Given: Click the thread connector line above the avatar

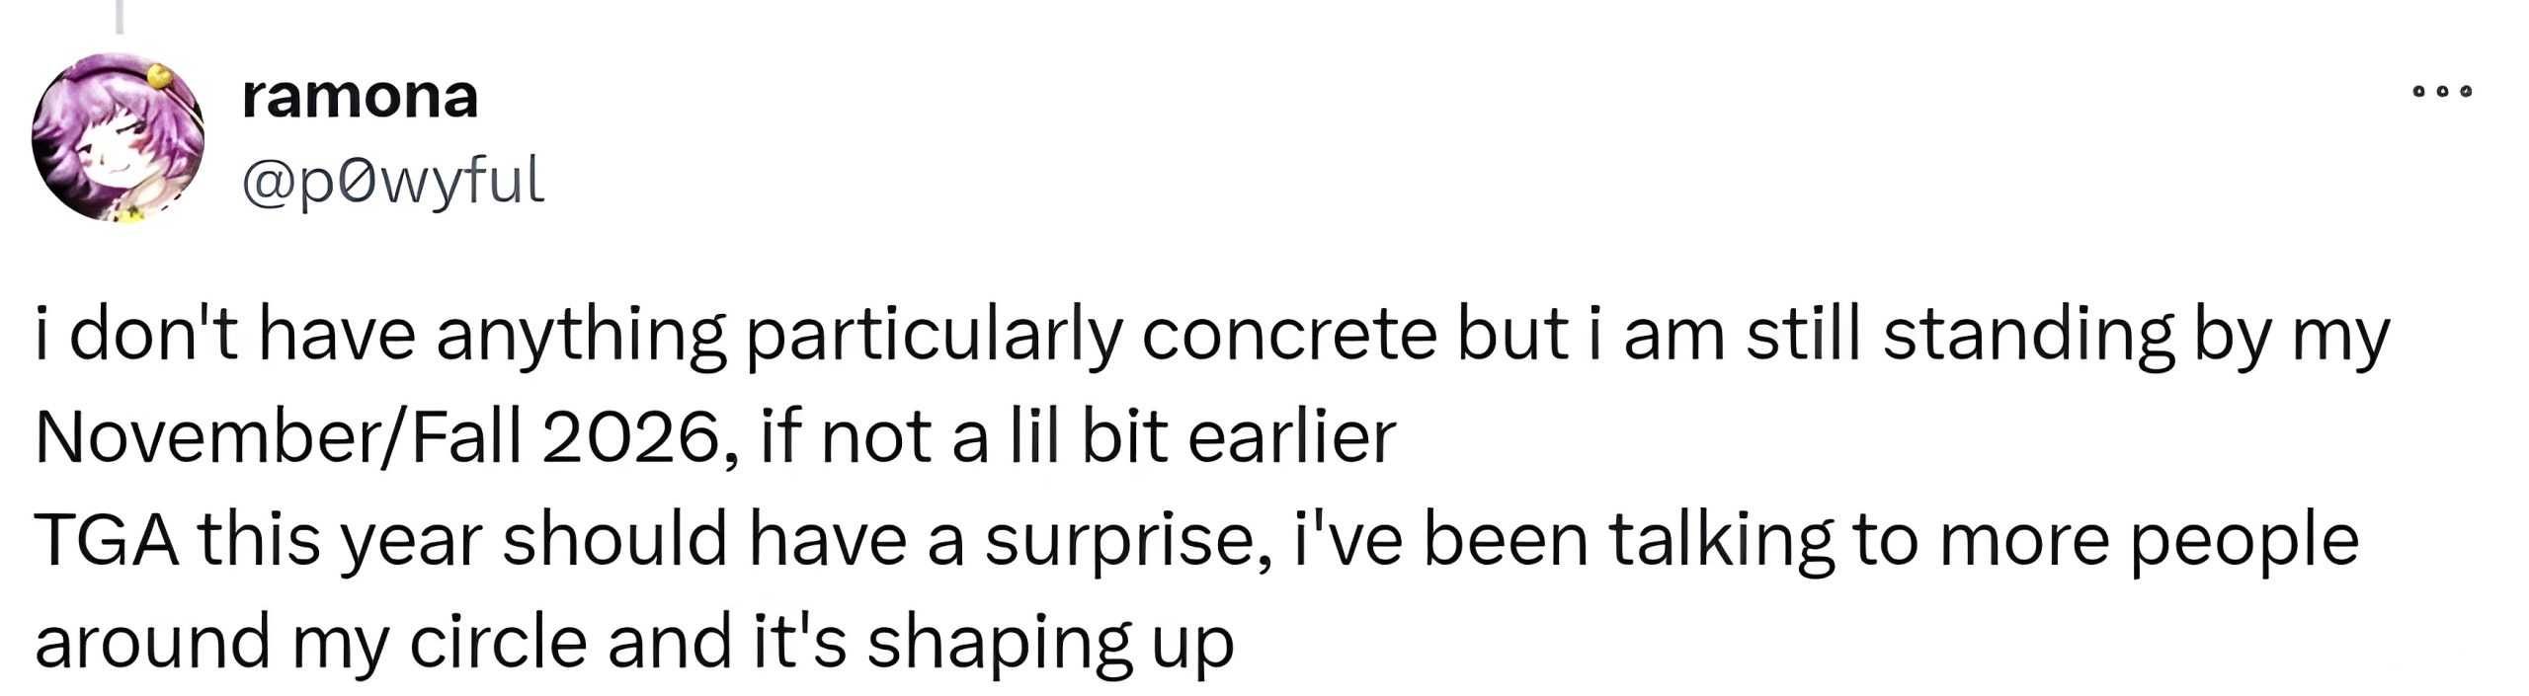Looking at the screenshot, I should [119, 17].
